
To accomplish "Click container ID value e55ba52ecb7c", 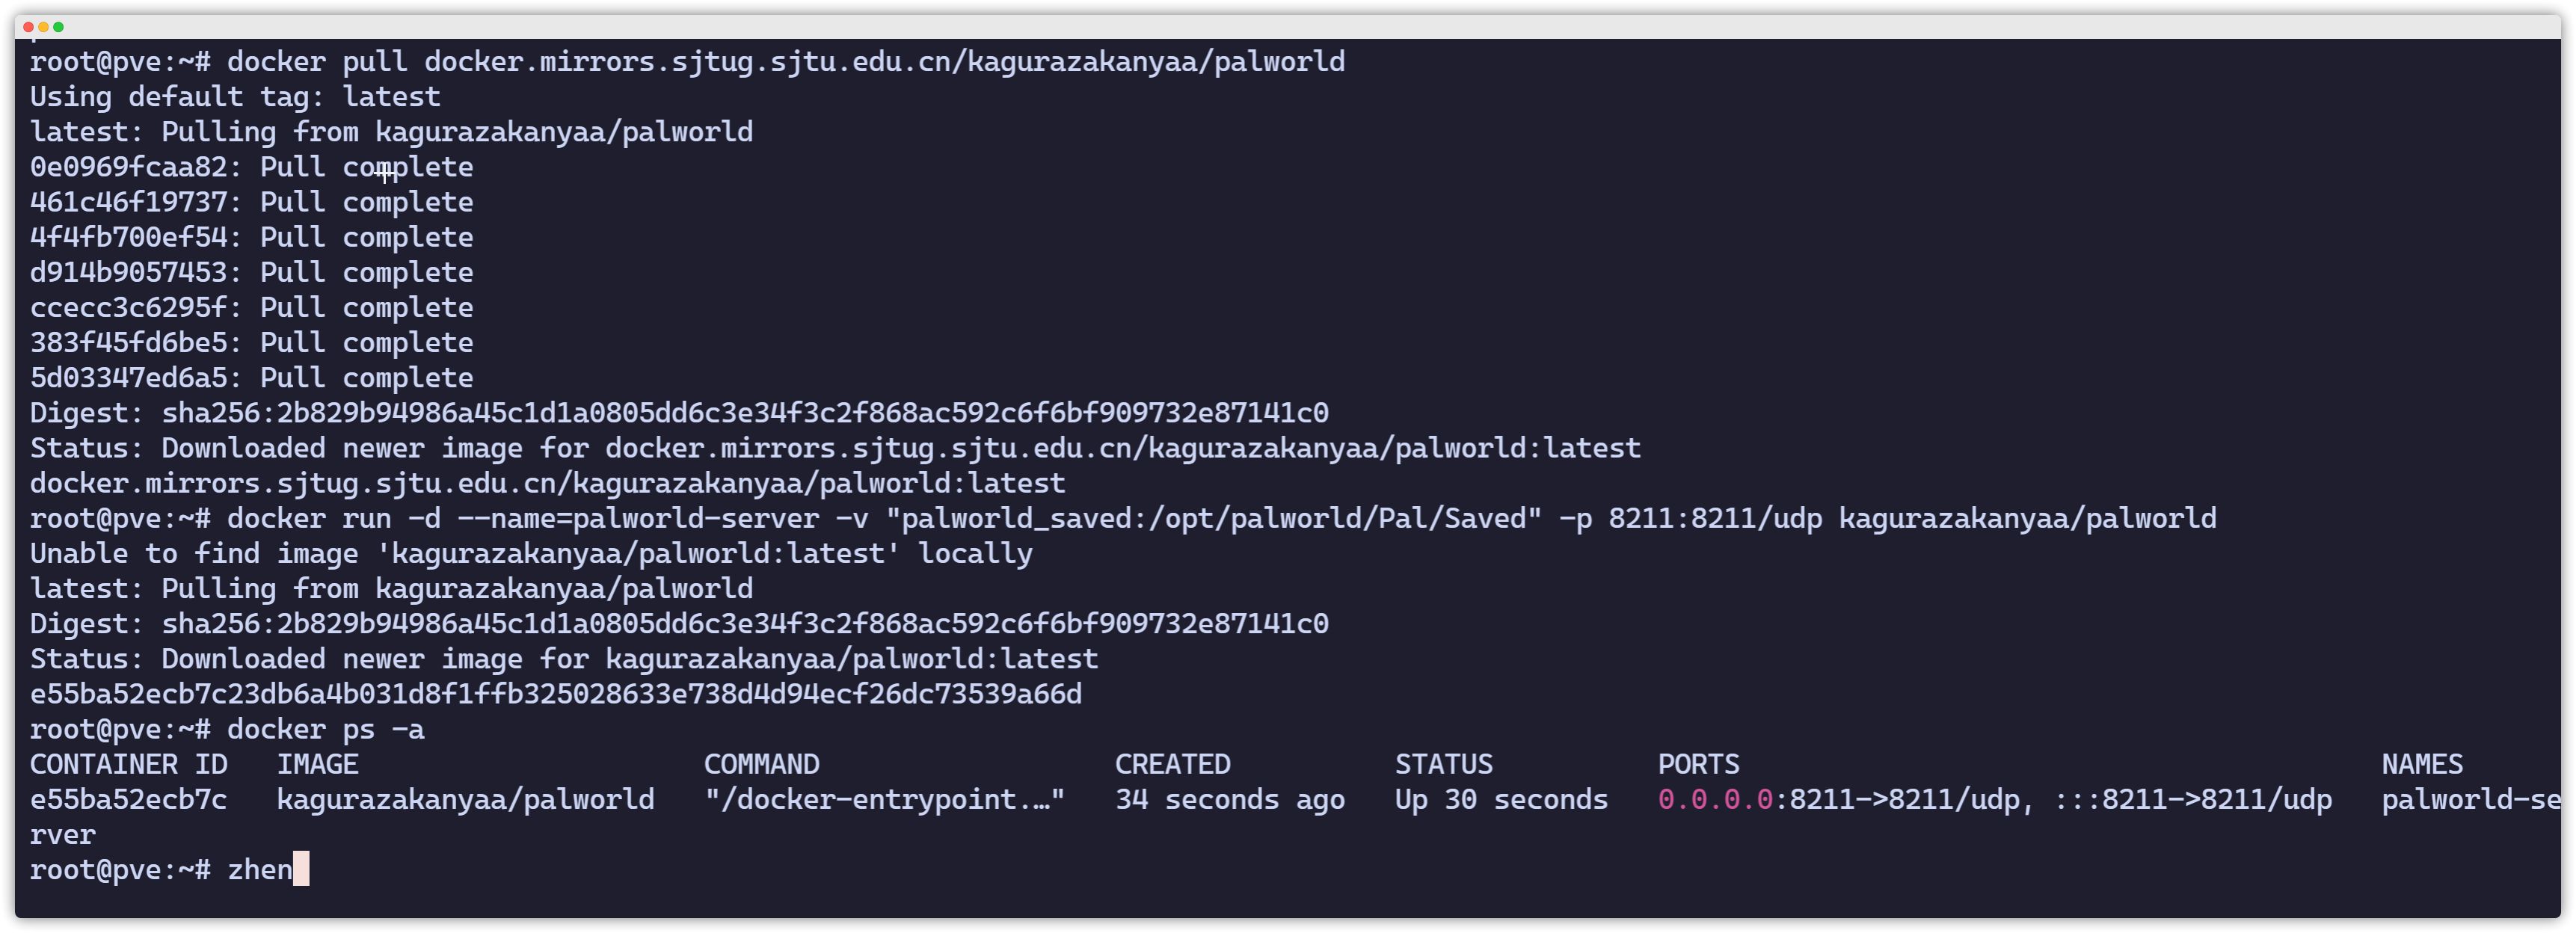I will click(x=129, y=799).
